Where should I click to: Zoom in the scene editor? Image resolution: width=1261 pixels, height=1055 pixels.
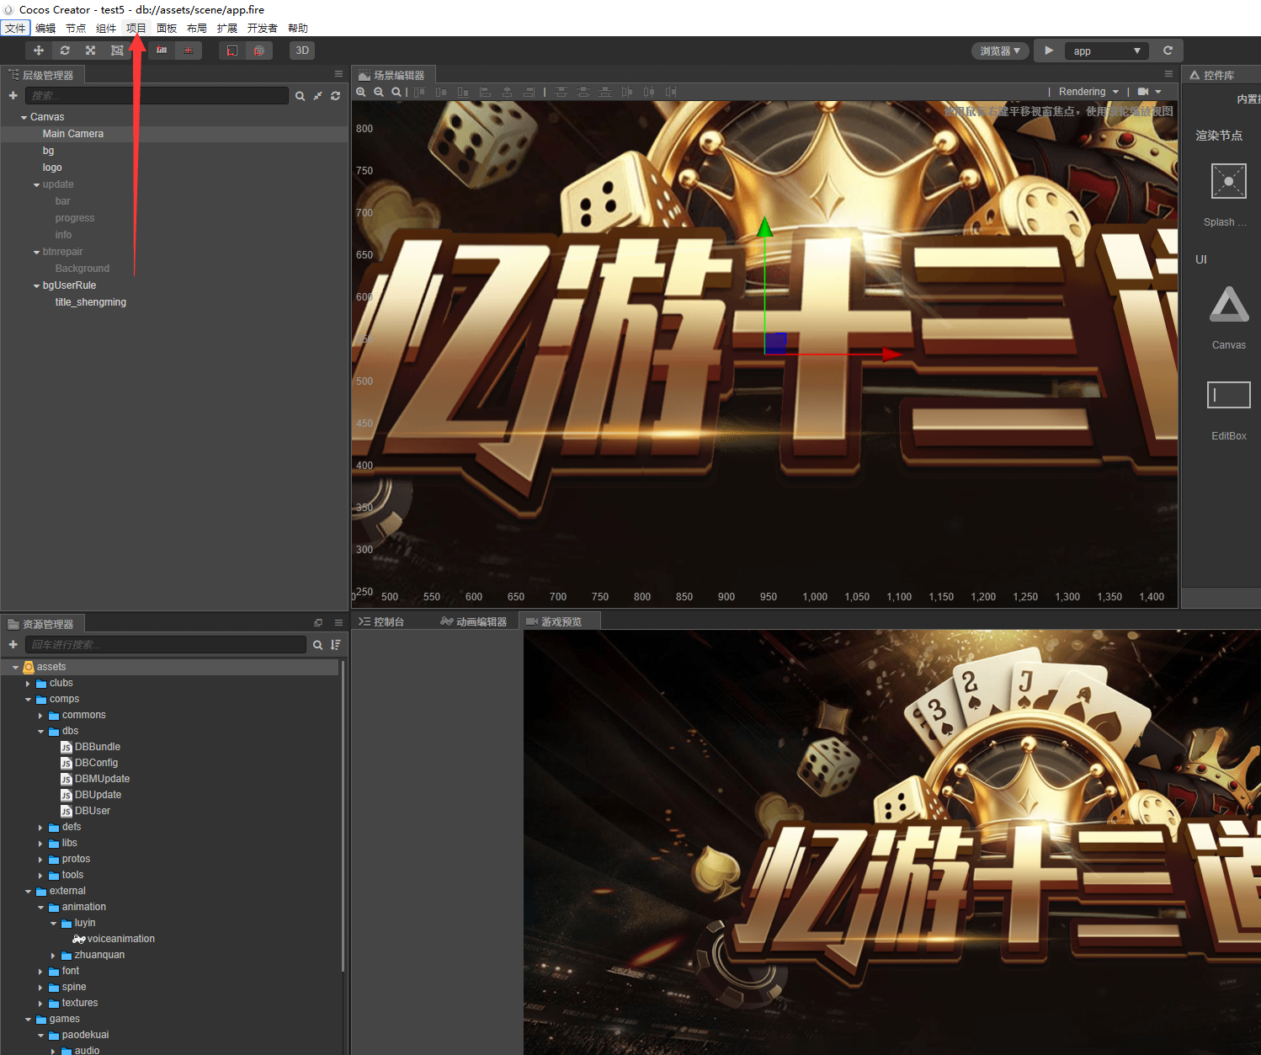(361, 92)
